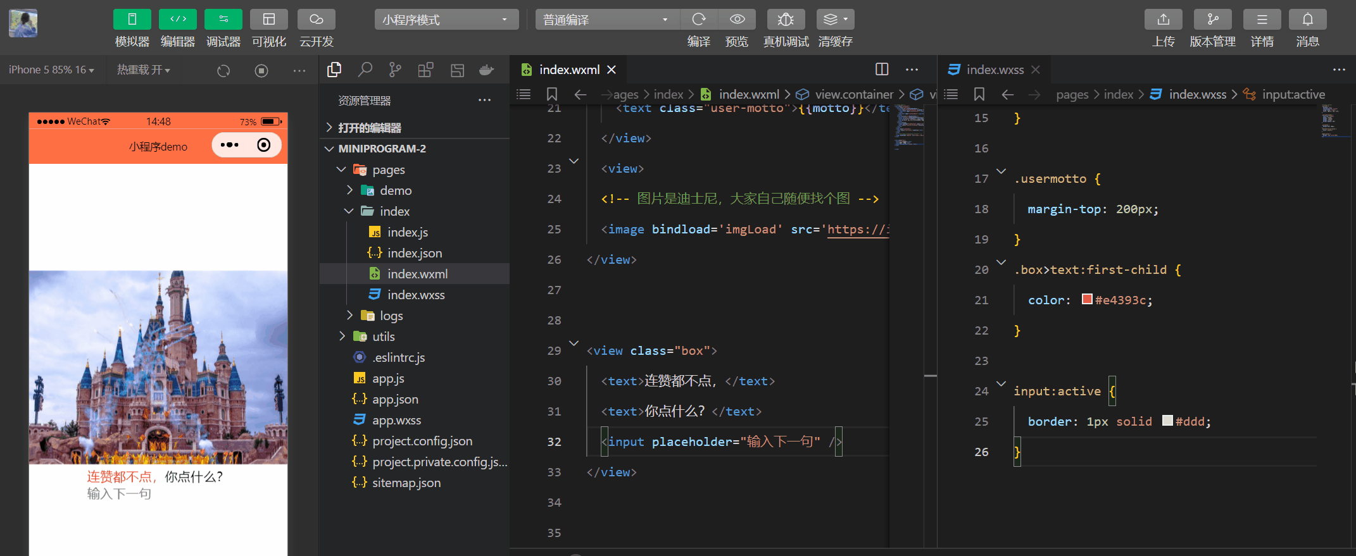The image size is (1356, 556).
Task: Open left editor group more actions ellipsis
Action: 912,70
